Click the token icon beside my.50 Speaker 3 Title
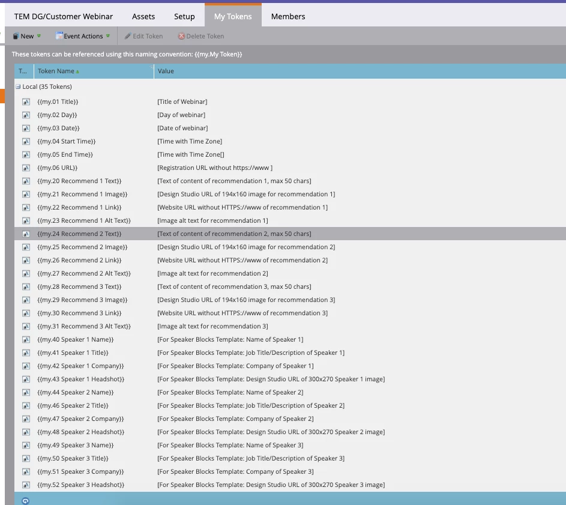This screenshot has height=505, width=566. 26,459
